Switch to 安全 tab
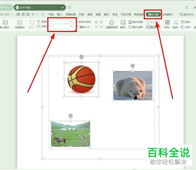Screen dimensions: 196x170 point(115,14)
